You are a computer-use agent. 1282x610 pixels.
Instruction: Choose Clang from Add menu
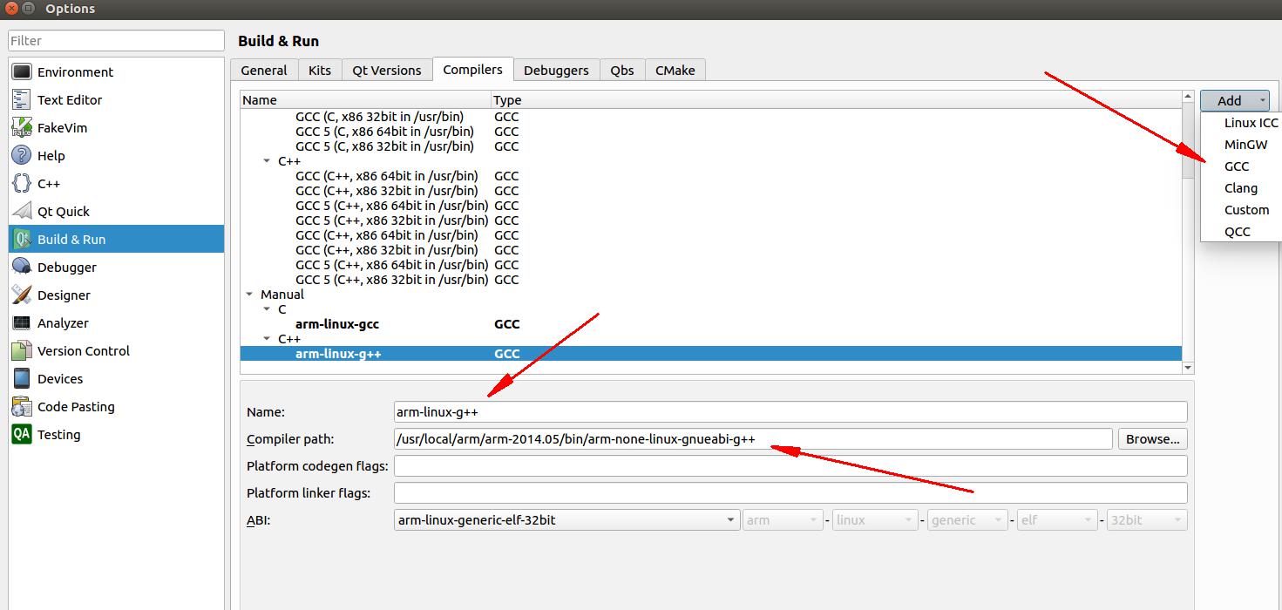pos(1241,188)
